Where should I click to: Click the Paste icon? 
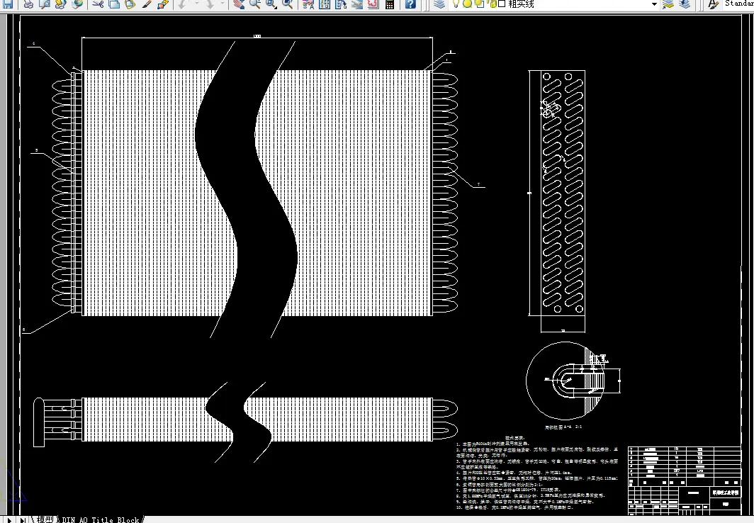tap(130, 4)
